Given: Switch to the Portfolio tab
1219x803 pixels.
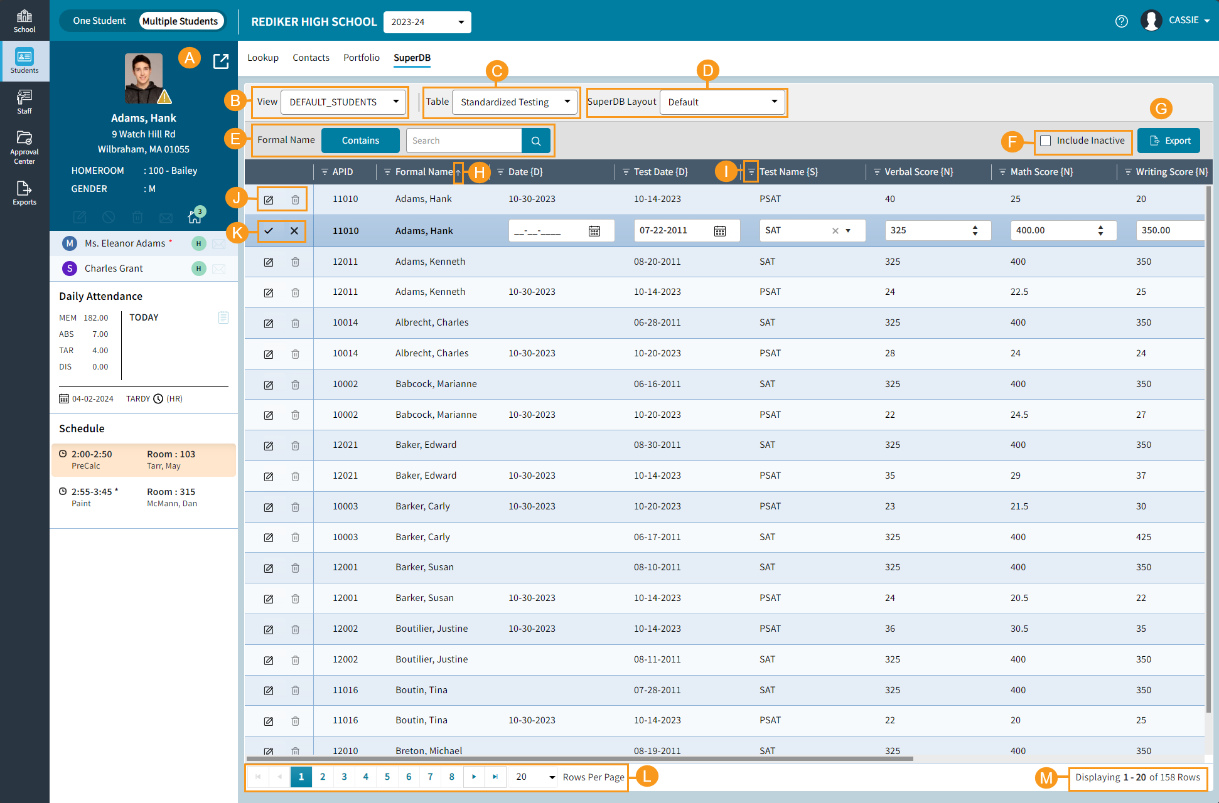Looking at the screenshot, I should tap(361, 58).
